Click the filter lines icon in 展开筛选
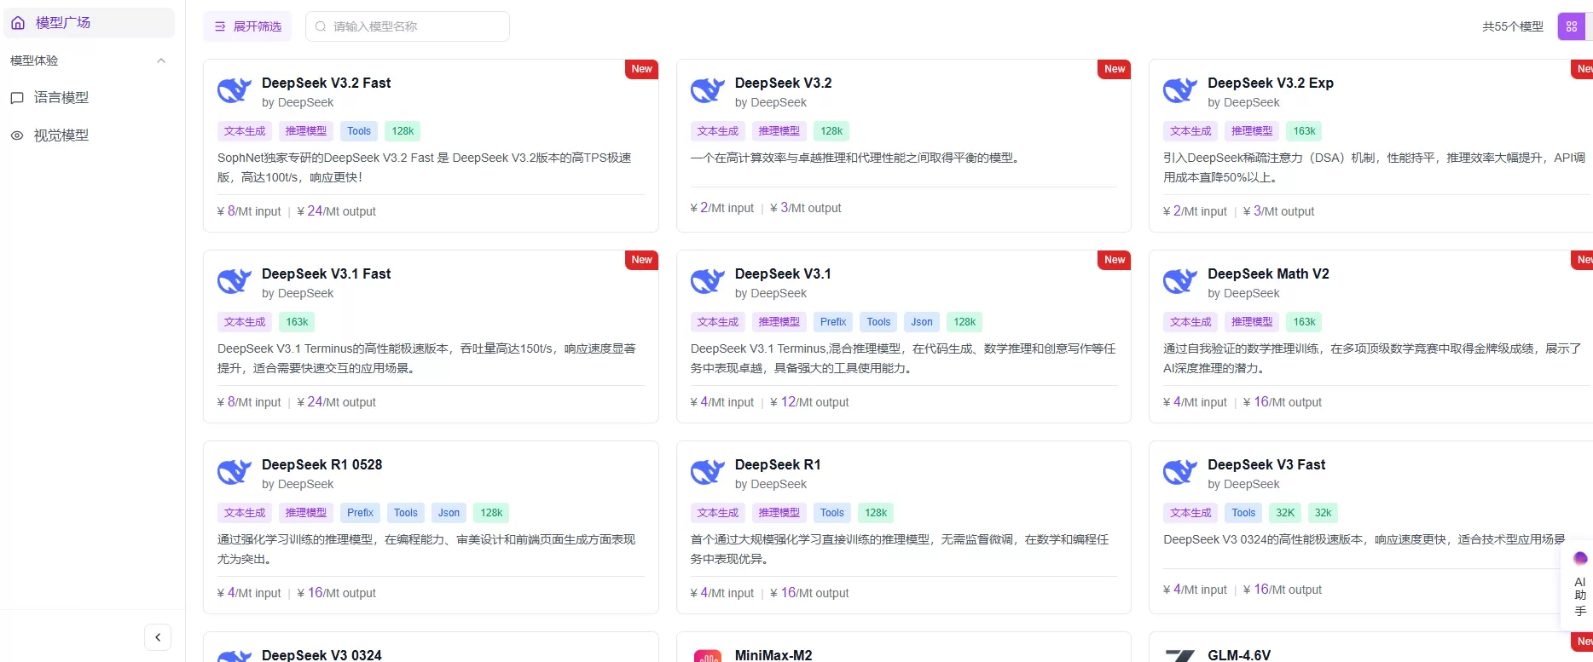 pos(220,26)
